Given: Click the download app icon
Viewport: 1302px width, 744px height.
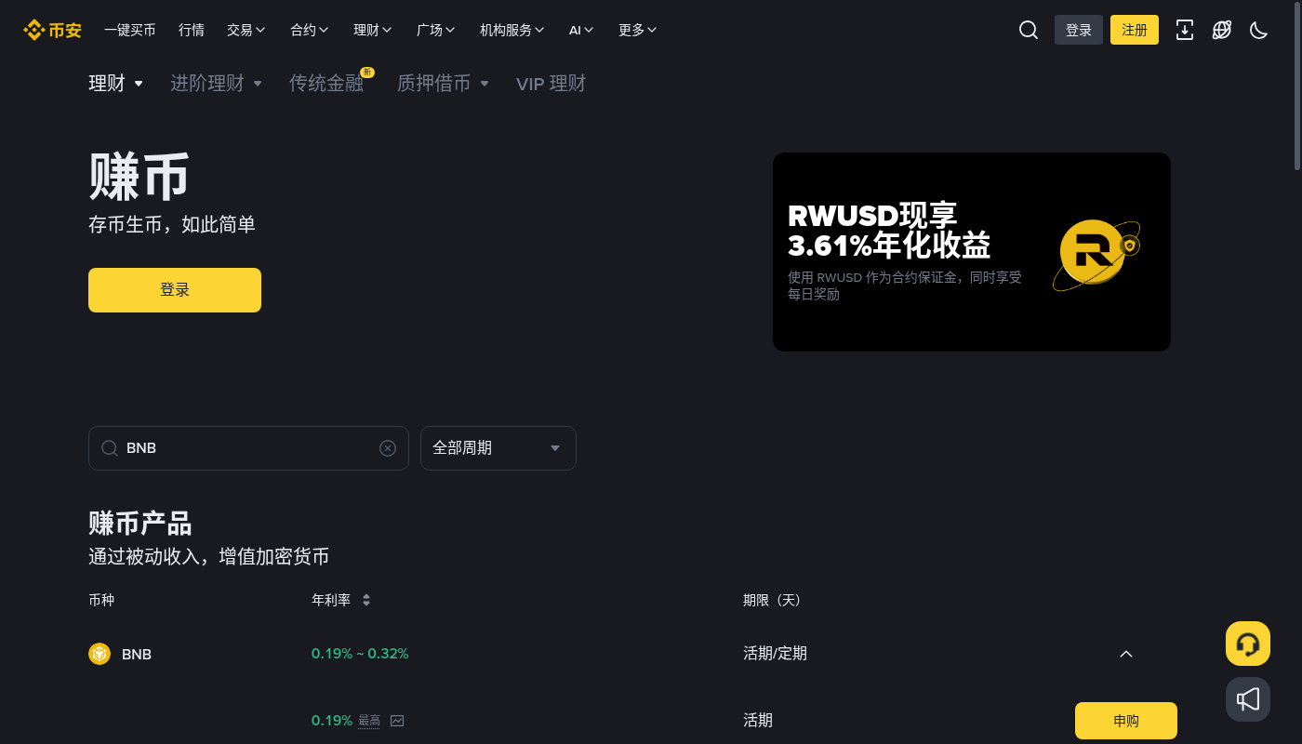Looking at the screenshot, I should [x=1185, y=30].
